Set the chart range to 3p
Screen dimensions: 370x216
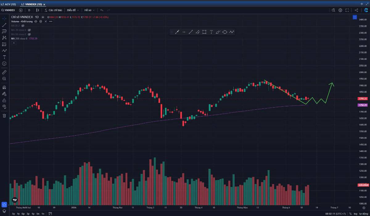point(28,214)
